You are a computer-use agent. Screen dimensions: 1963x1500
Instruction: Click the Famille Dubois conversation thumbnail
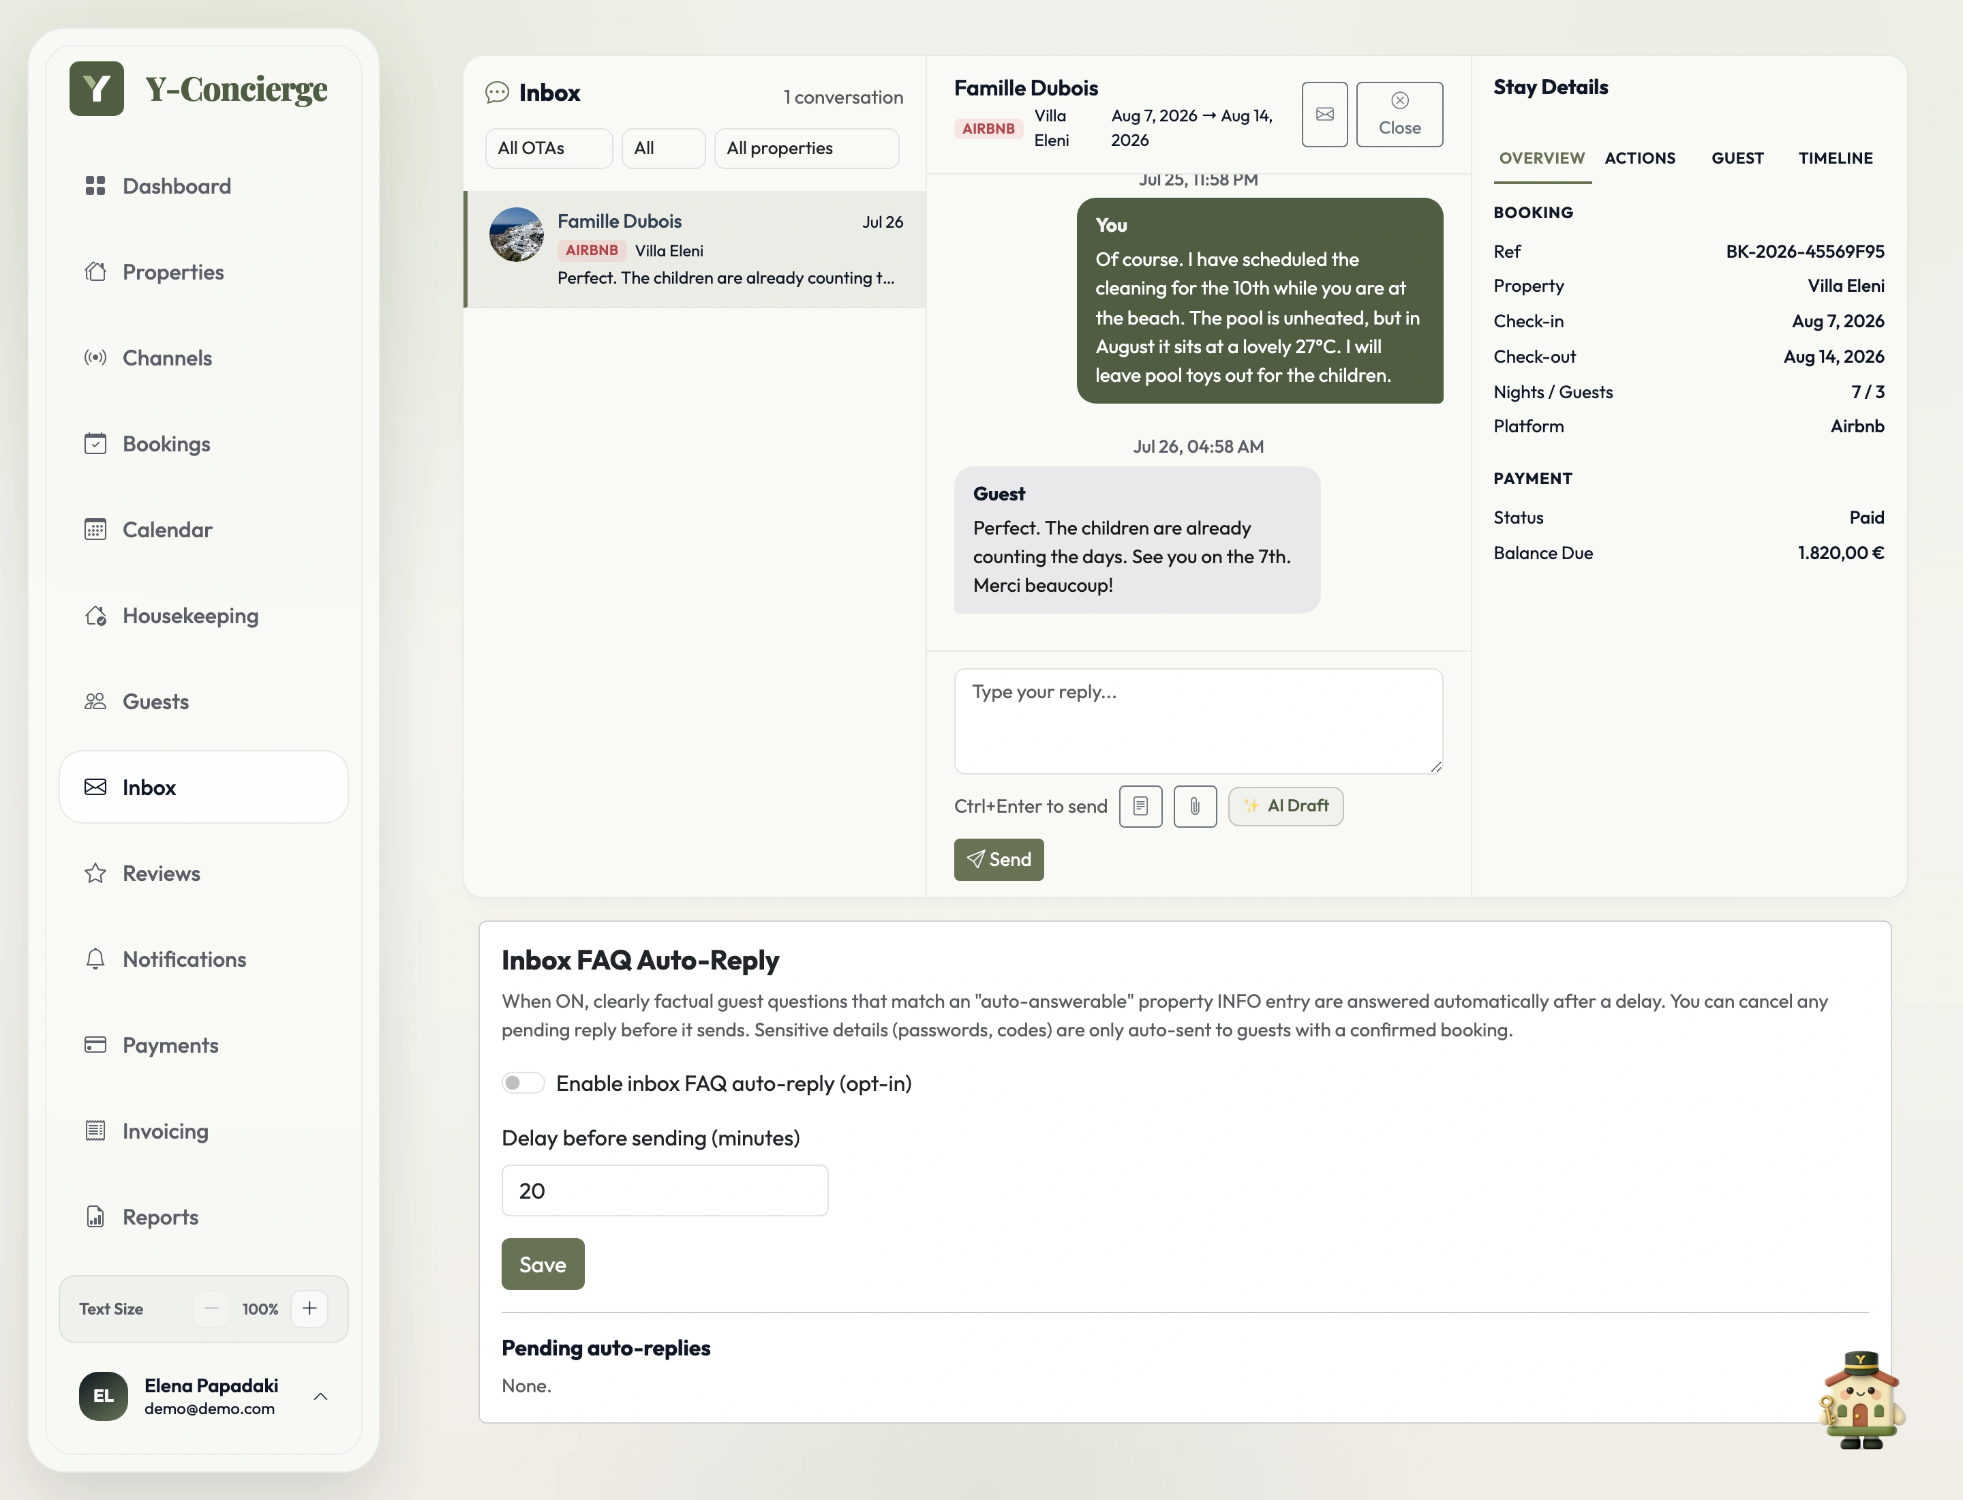point(517,235)
